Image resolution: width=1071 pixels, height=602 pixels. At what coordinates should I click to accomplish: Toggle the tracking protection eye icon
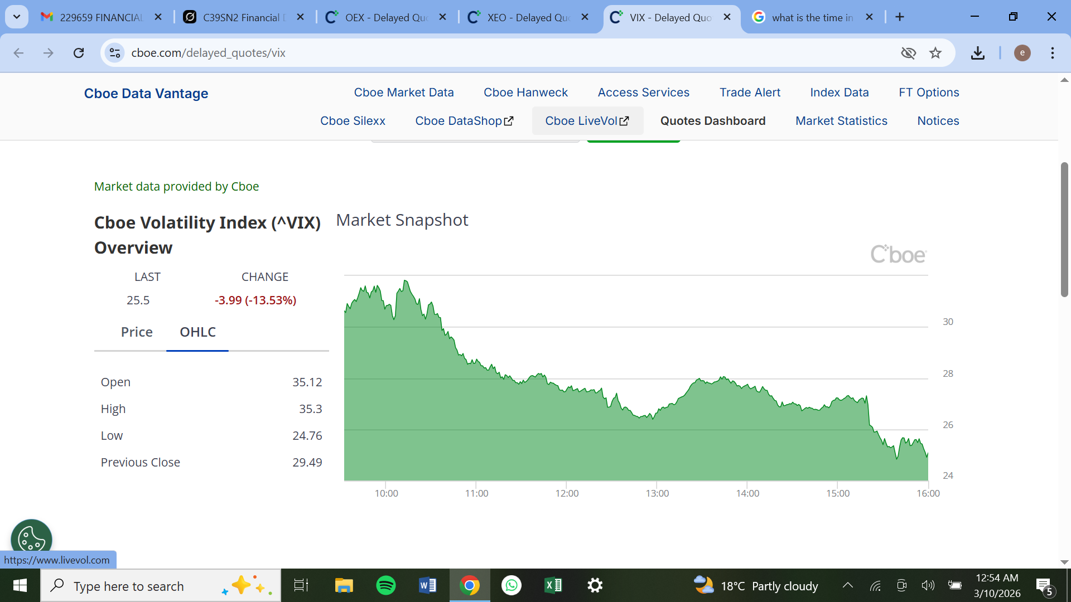click(909, 53)
